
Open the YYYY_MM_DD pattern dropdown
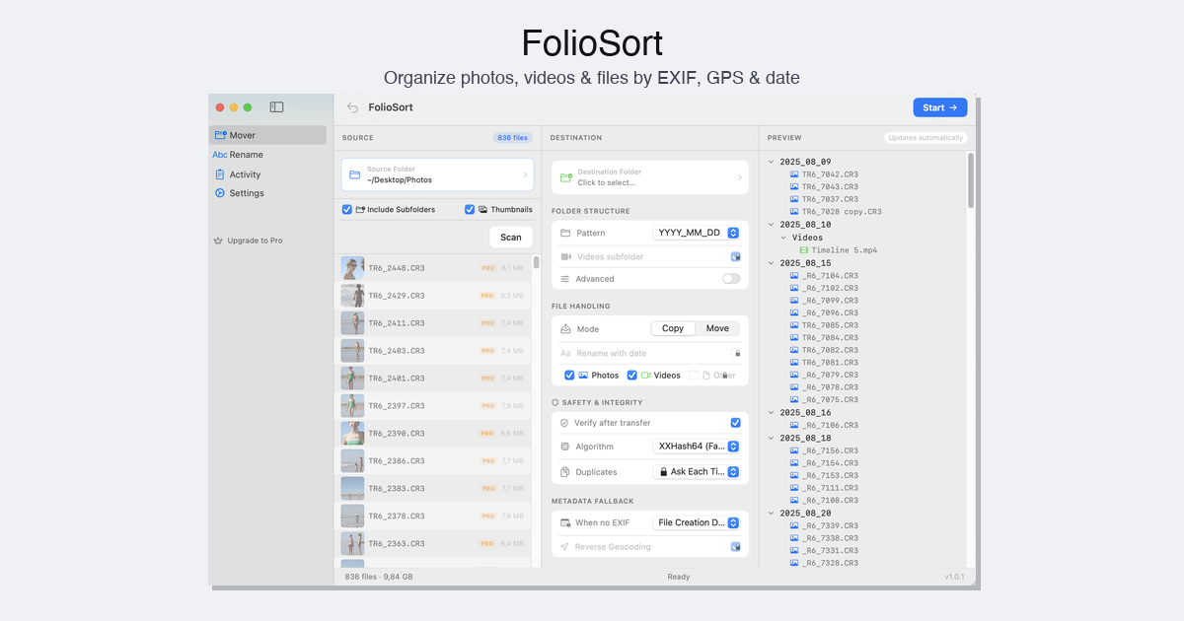point(697,233)
